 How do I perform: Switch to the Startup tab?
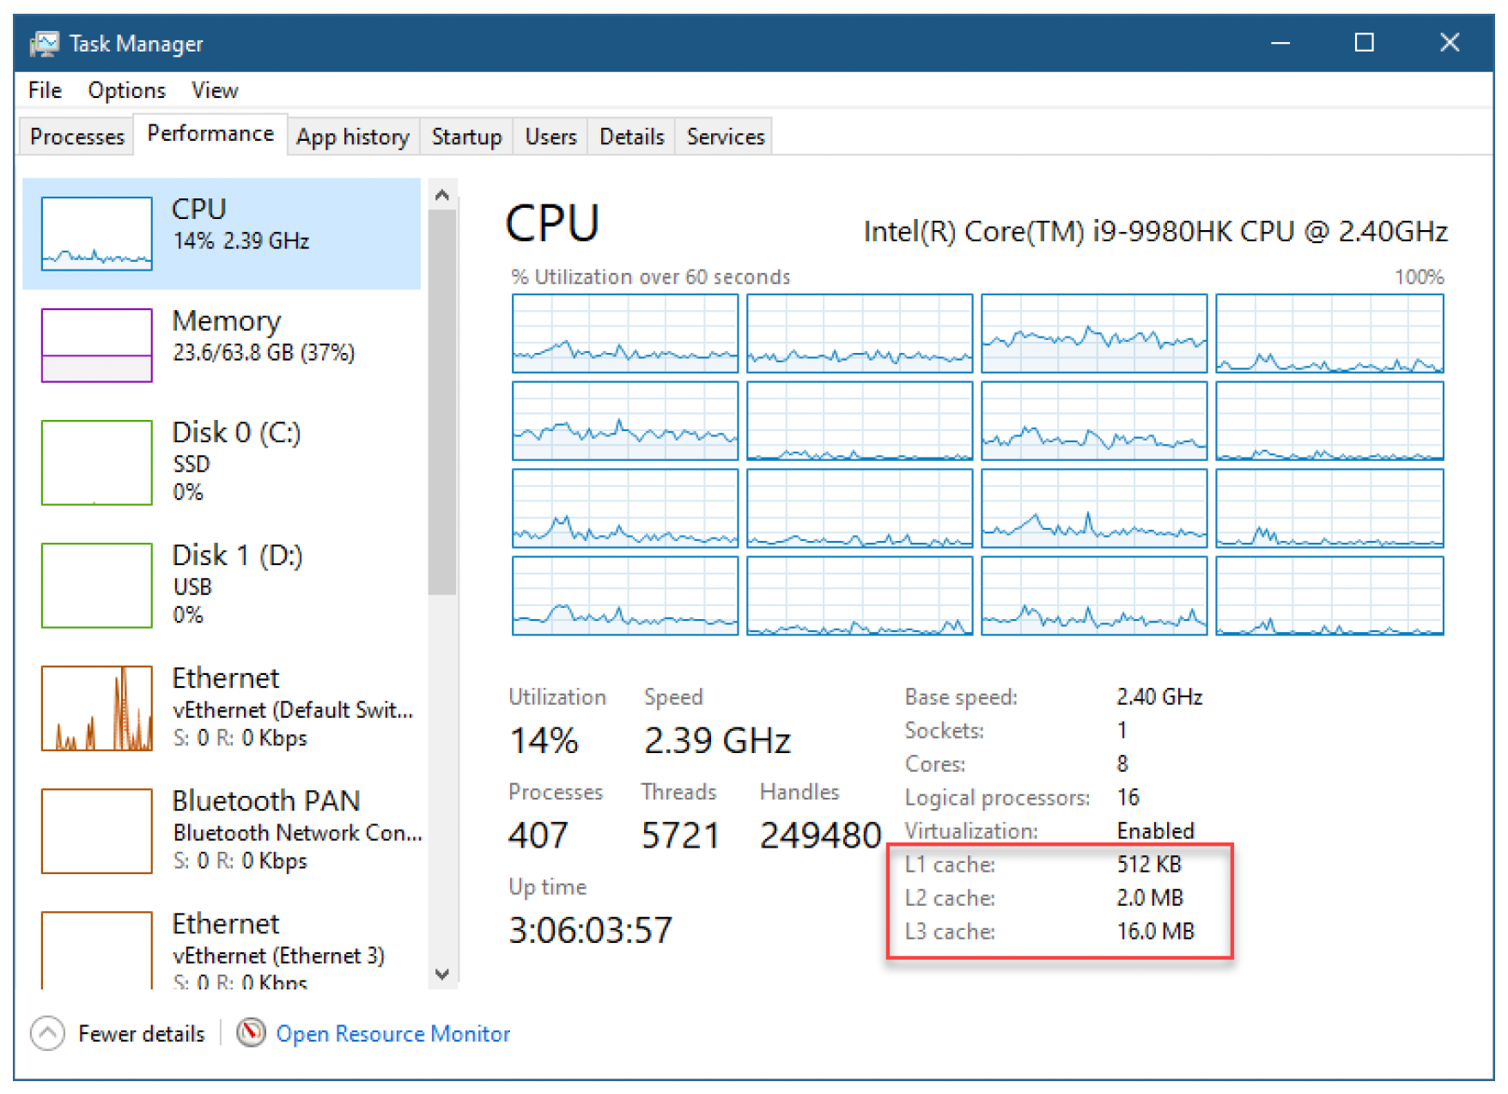click(x=466, y=137)
